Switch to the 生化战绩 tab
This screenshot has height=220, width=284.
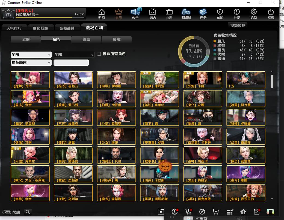click(40, 28)
